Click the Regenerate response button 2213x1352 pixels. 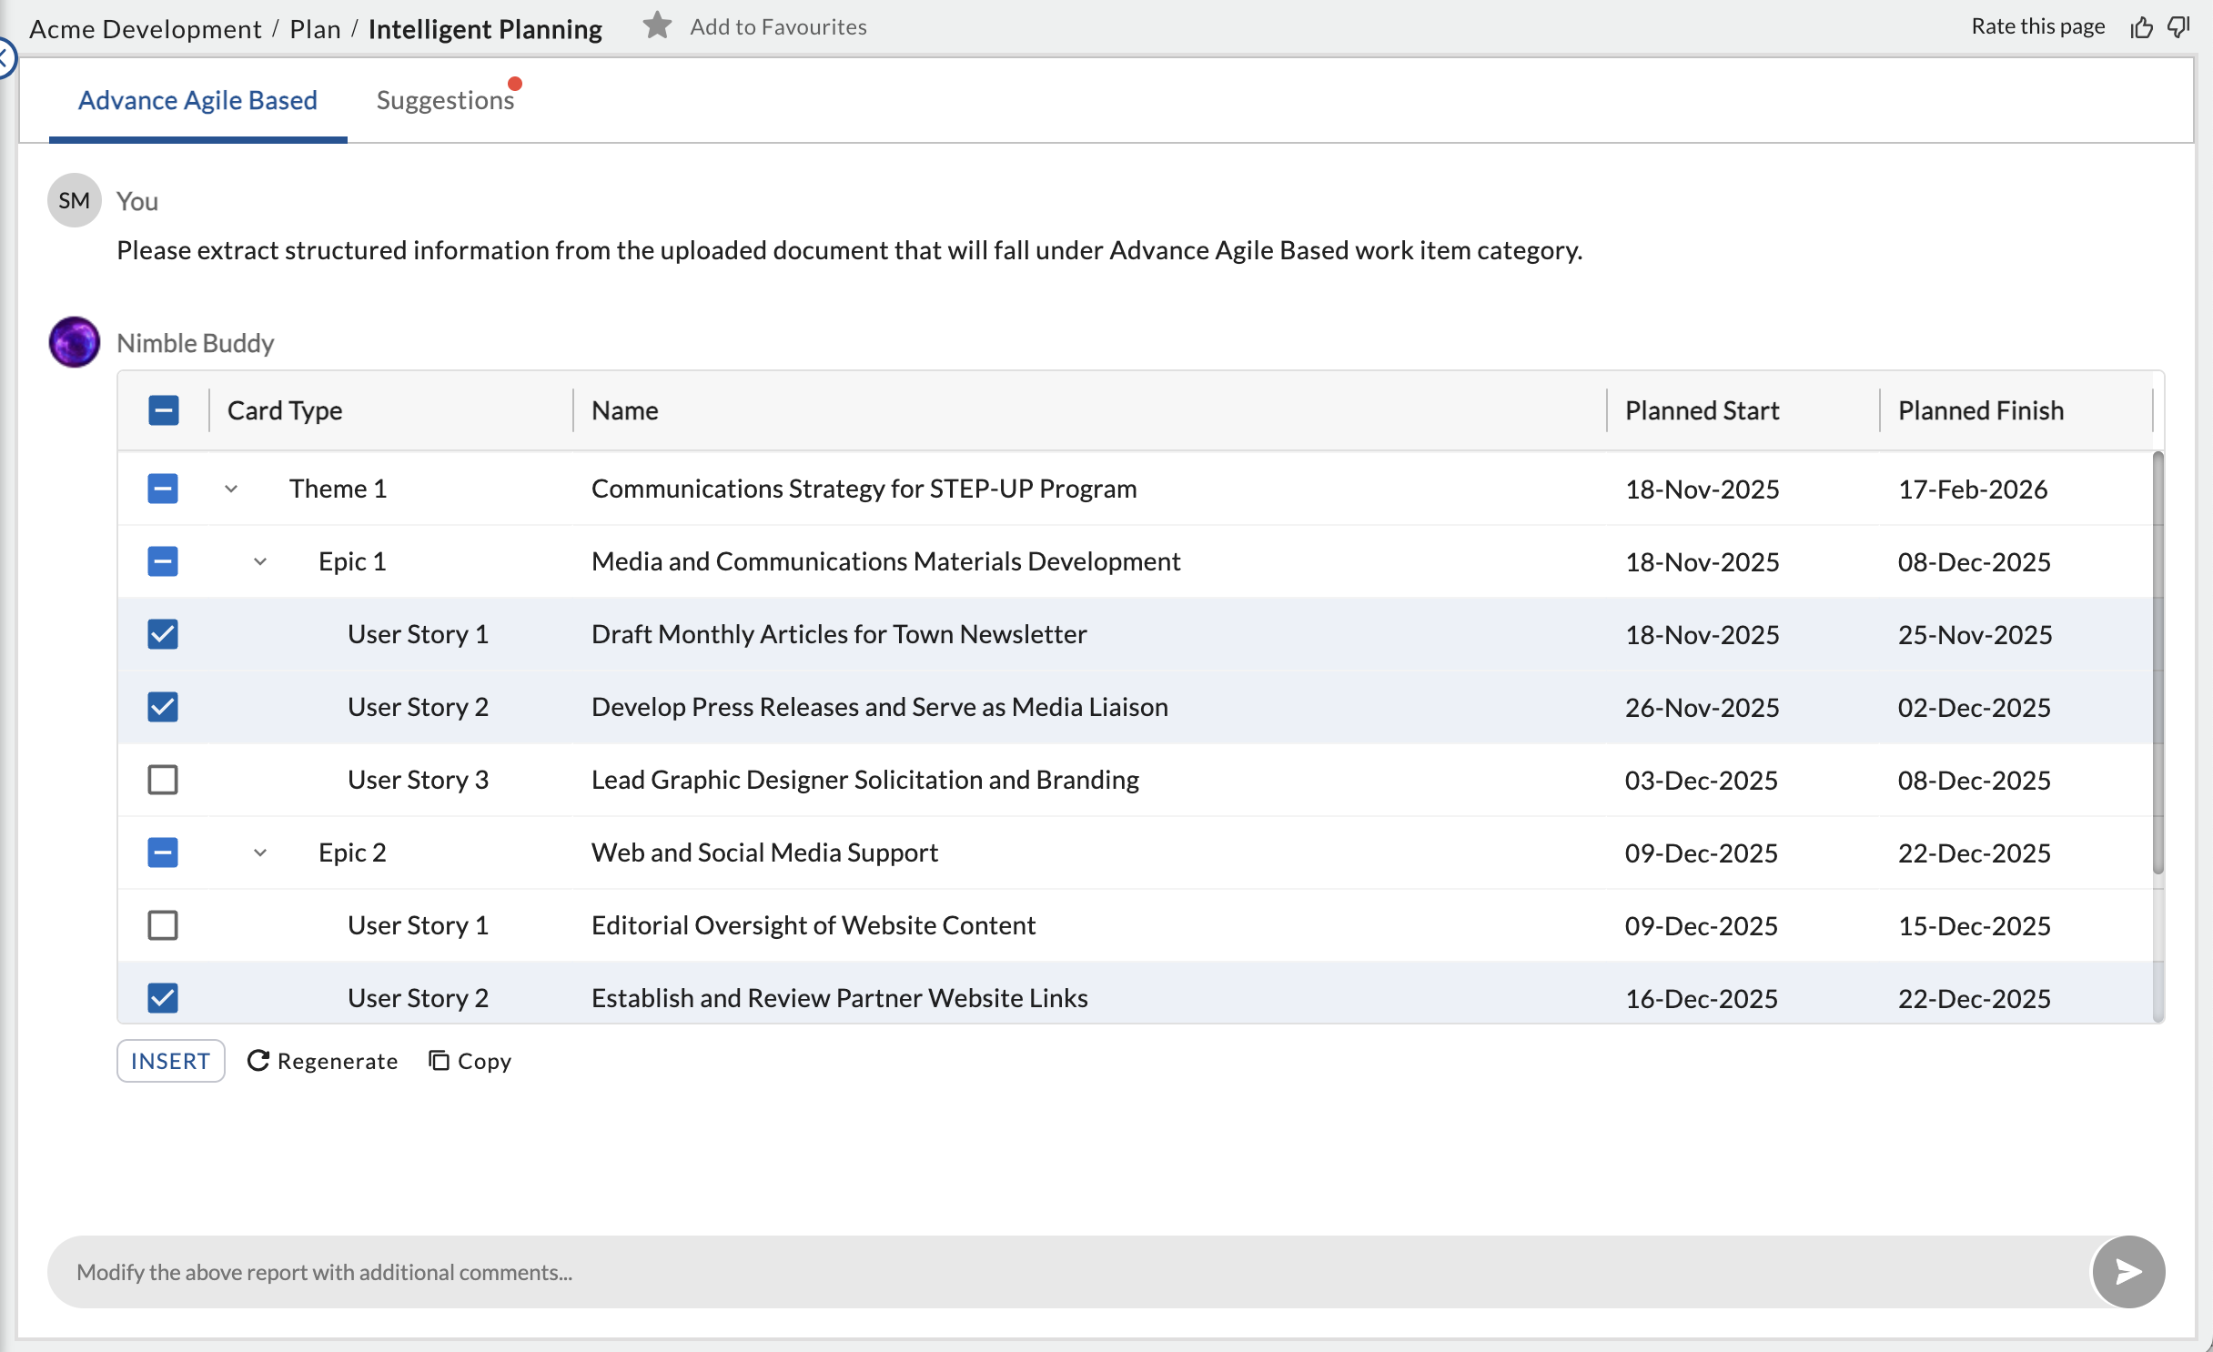tap(322, 1061)
